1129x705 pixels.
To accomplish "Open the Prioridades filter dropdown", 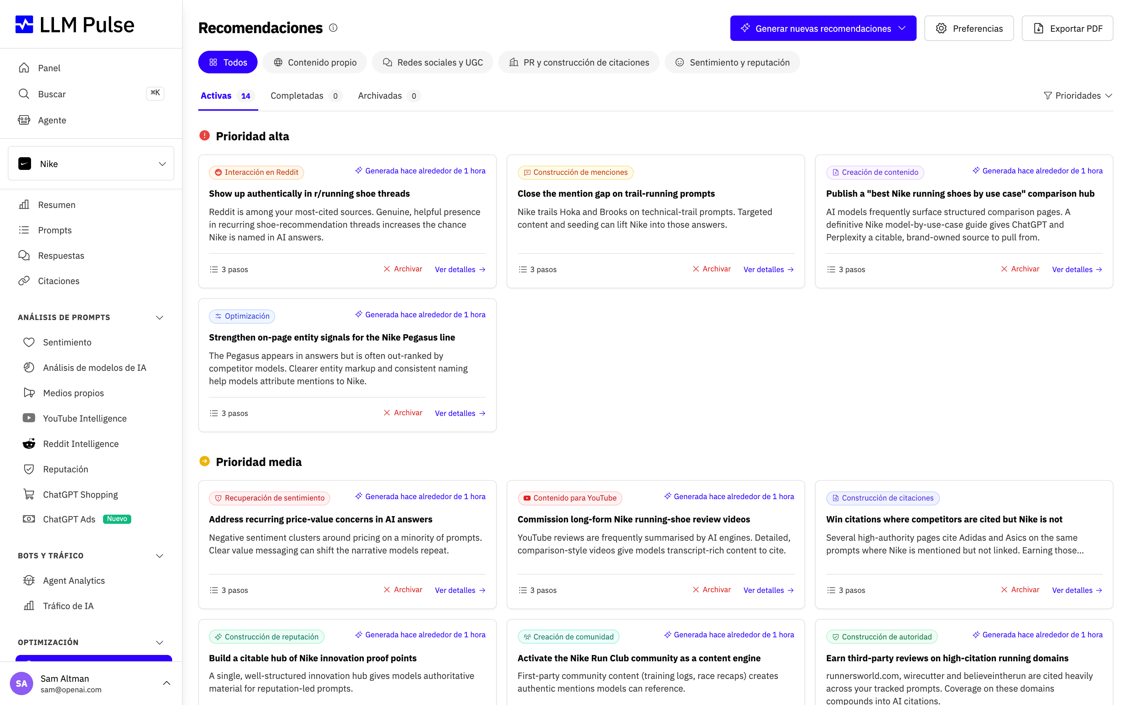I will click(x=1078, y=96).
